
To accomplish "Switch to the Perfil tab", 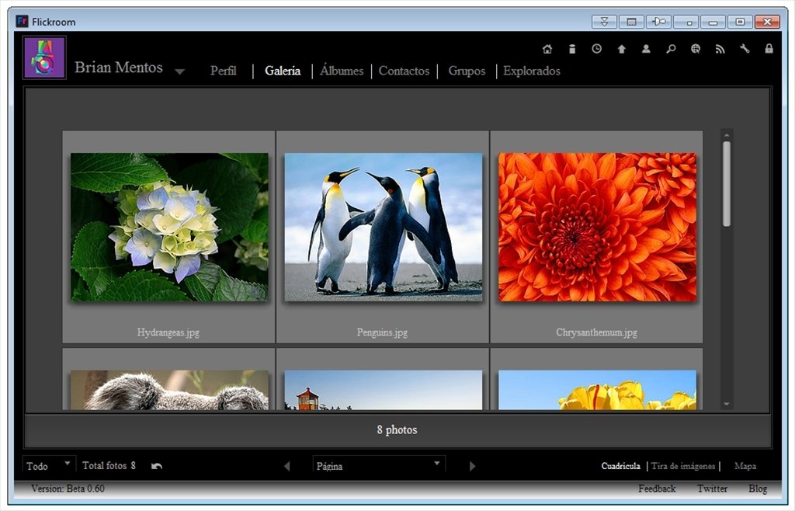I will pyautogui.click(x=224, y=71).
